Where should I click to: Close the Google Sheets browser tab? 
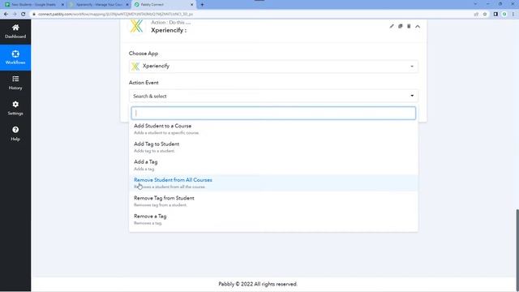pyautogui.click(x=62, y=5)
